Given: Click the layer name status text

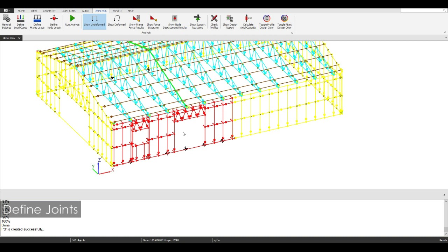Looking at the screenshot, I should click(161, 240).
